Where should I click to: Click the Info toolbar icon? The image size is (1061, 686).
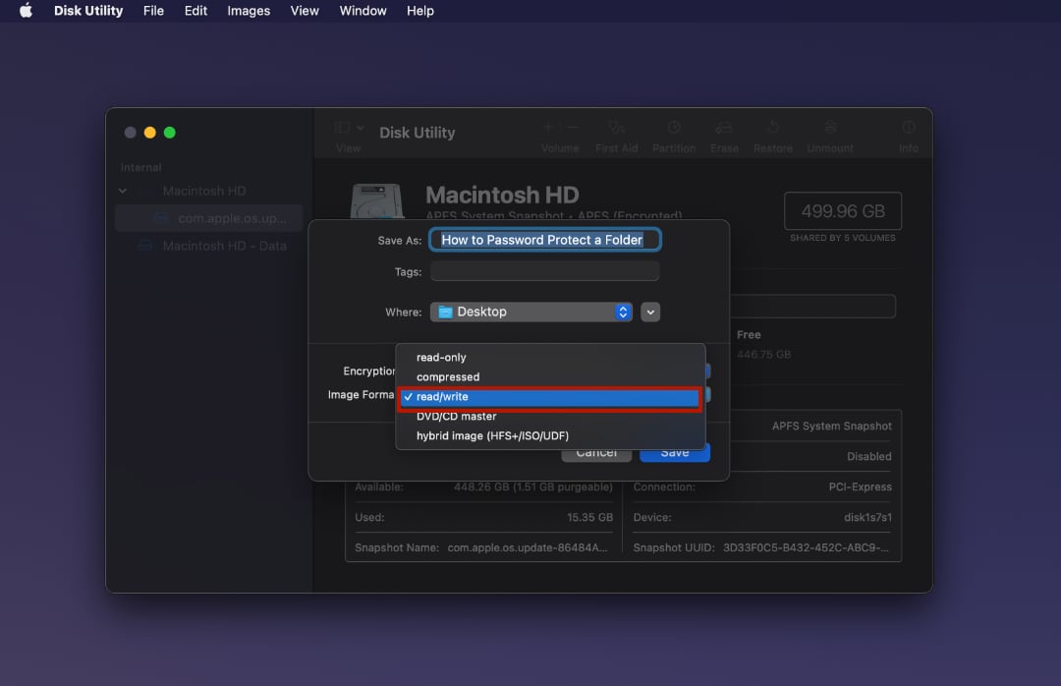909,128
